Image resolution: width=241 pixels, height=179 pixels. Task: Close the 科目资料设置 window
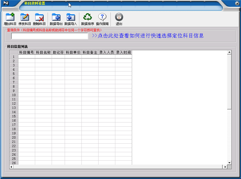coord(237,3)
